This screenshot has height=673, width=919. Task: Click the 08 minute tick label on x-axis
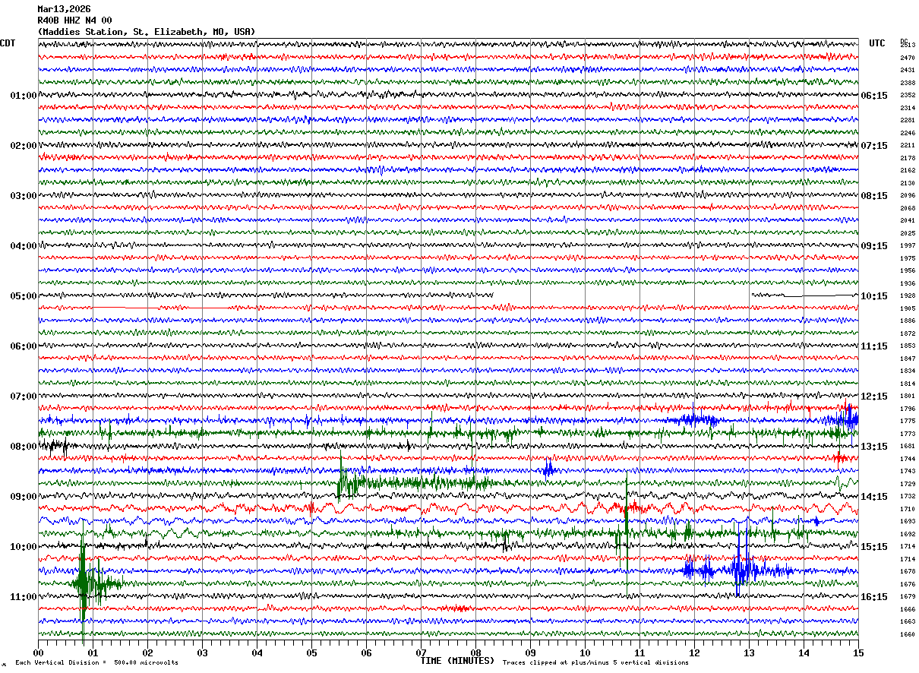475,652
